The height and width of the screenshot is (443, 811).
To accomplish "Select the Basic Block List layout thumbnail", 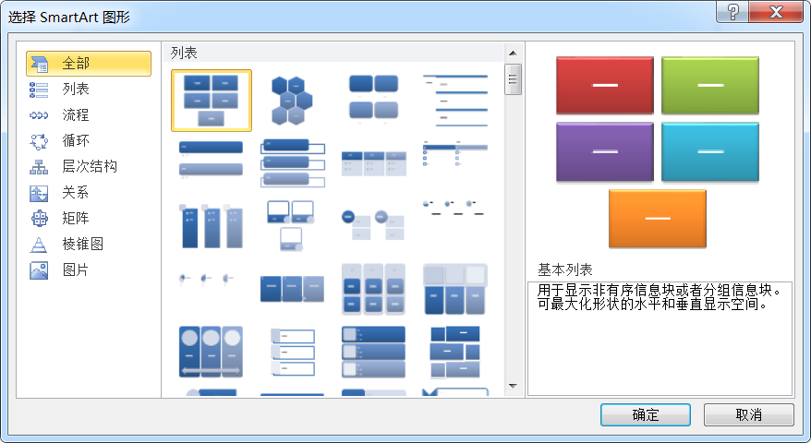I will click(211, 101).
